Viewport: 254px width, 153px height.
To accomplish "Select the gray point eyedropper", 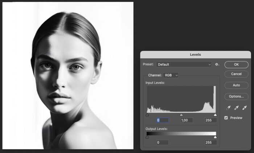I will pyautogui.click(x=236, y=108).
